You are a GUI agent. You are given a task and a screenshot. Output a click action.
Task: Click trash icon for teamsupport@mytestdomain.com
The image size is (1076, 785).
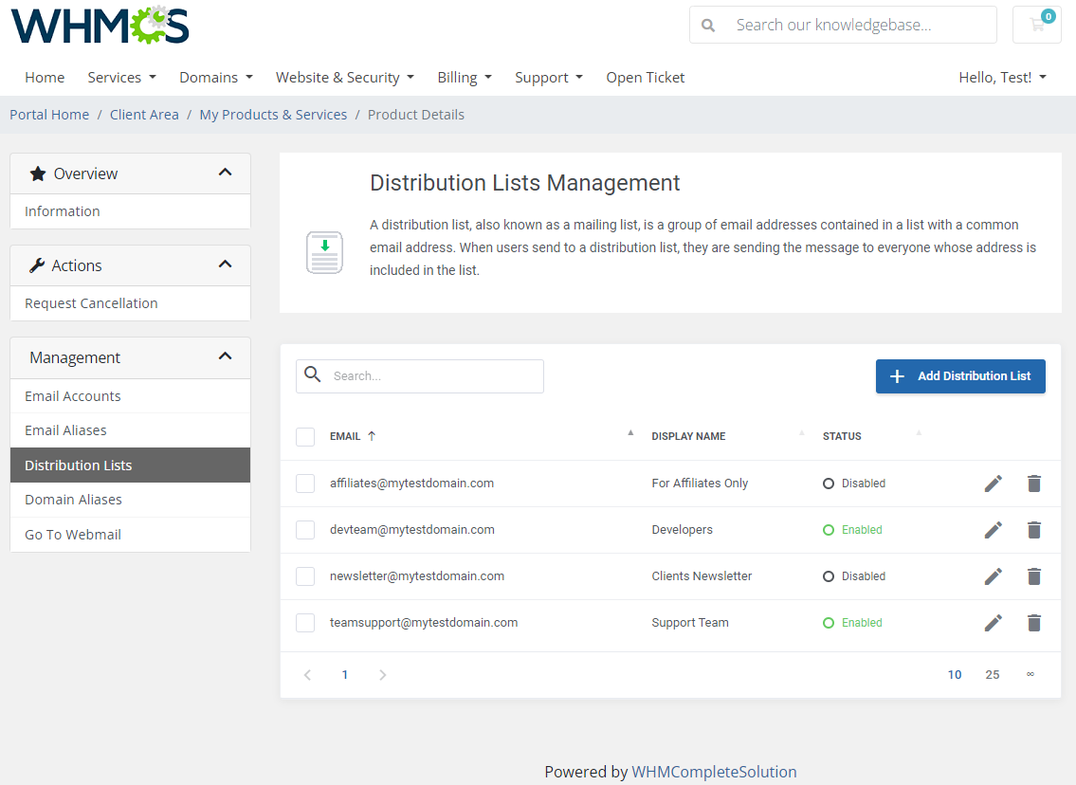(x=1034, y=623)
